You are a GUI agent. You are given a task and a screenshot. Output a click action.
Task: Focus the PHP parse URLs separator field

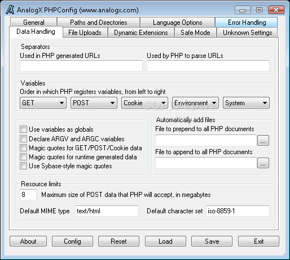click(208, 66)
